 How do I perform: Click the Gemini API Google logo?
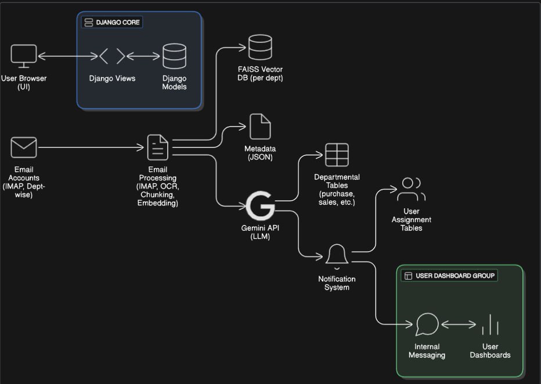point(260,206)
